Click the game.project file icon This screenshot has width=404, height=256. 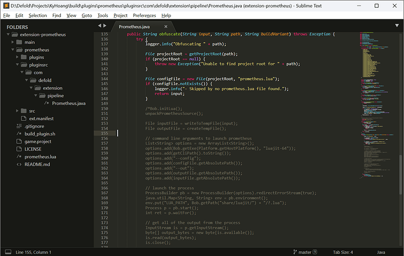coord(19,141)
